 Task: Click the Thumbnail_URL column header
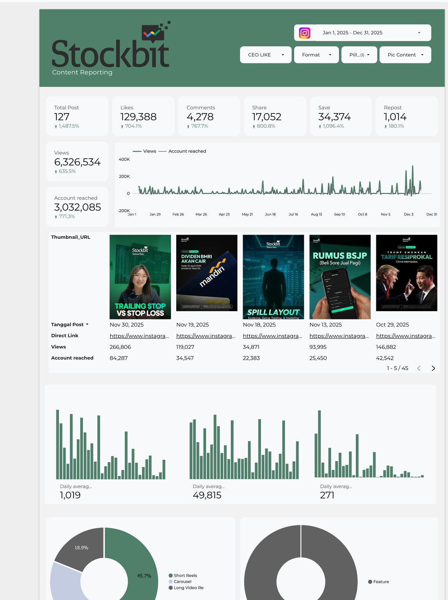[71, 237]
